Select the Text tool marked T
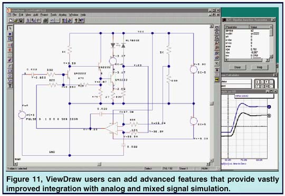This screenshot has height=196, width=285. (x=10, y=86)
